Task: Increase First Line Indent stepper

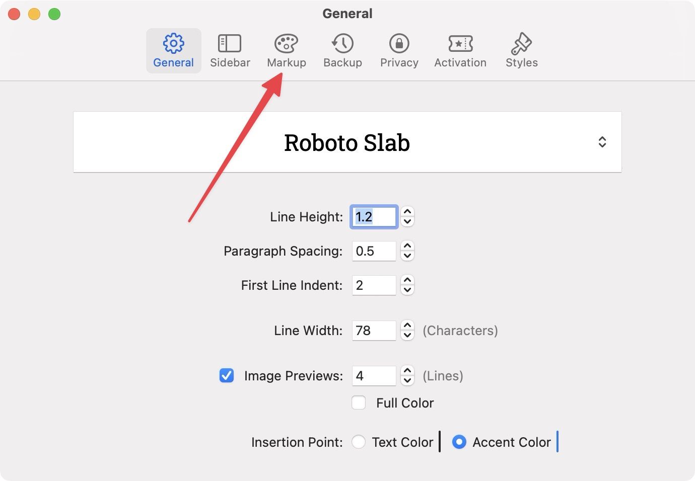Action: point(407,281)
